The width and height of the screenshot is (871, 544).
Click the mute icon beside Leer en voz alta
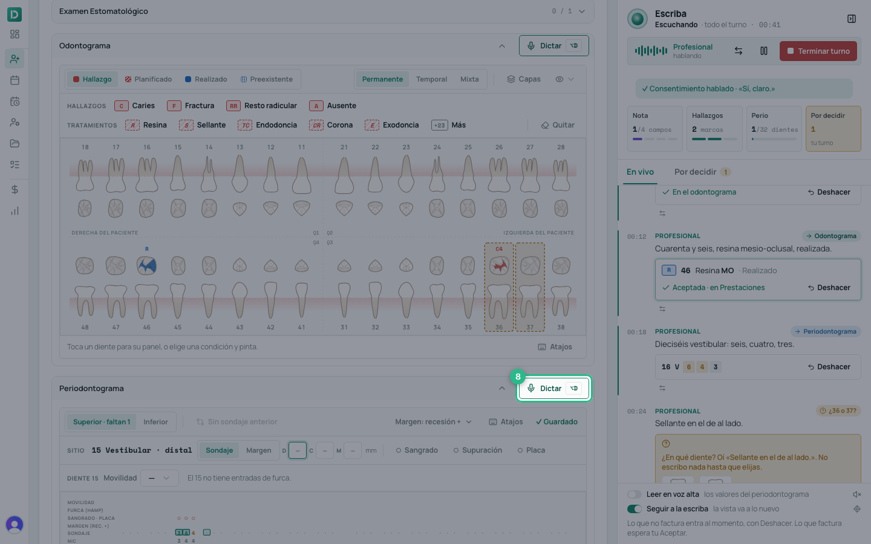[x=856, y=494]
